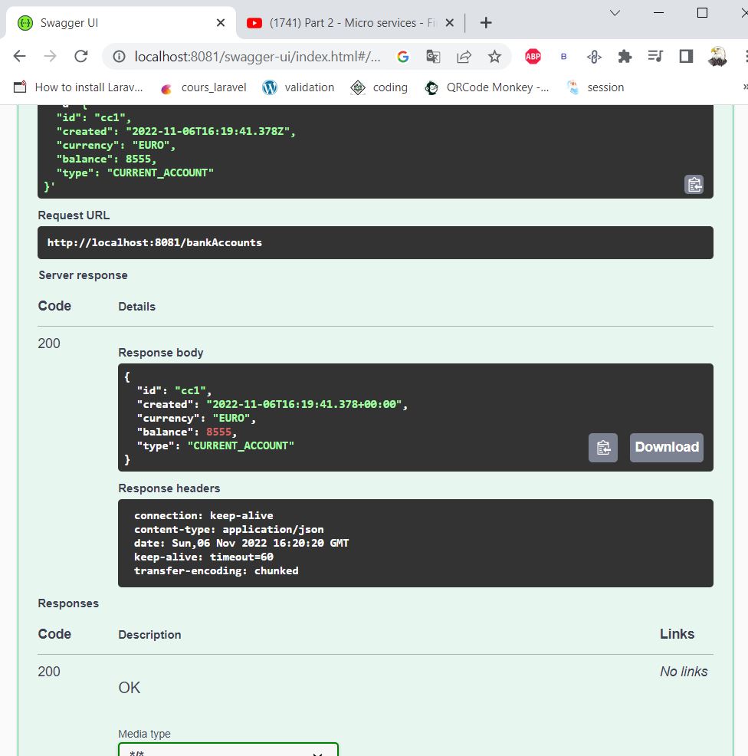The height and width of the screenshot is (756, 748).
Task: Bookmark this page with the star icon
Action: [x=495, y=56]
